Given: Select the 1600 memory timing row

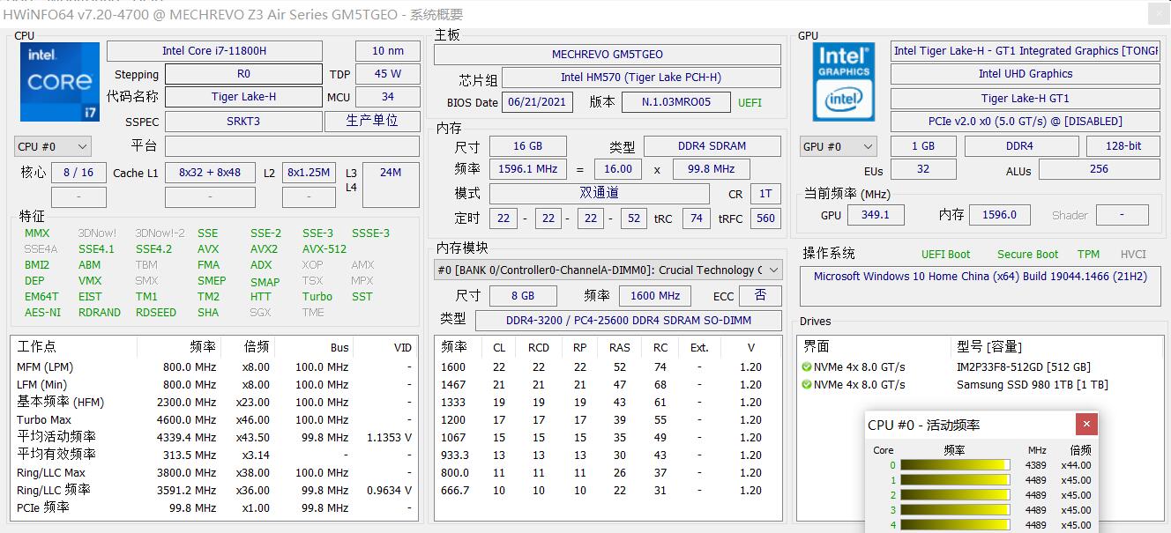Looking at the screenshot, I should (608, 367).
